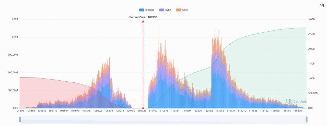Click x-axis label 106118

click(53, 111)
